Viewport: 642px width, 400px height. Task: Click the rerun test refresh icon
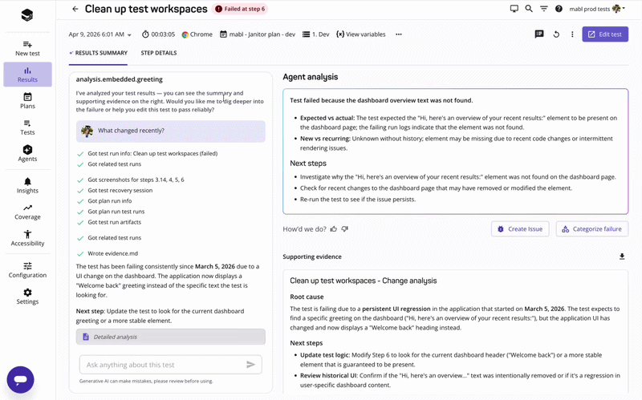tap(556, 34)
